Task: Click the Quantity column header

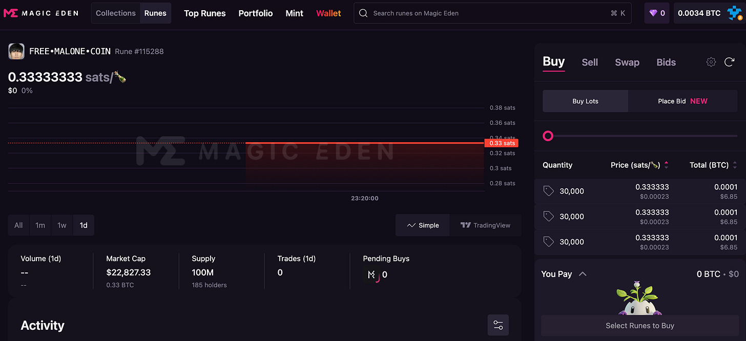Action: 557,165
